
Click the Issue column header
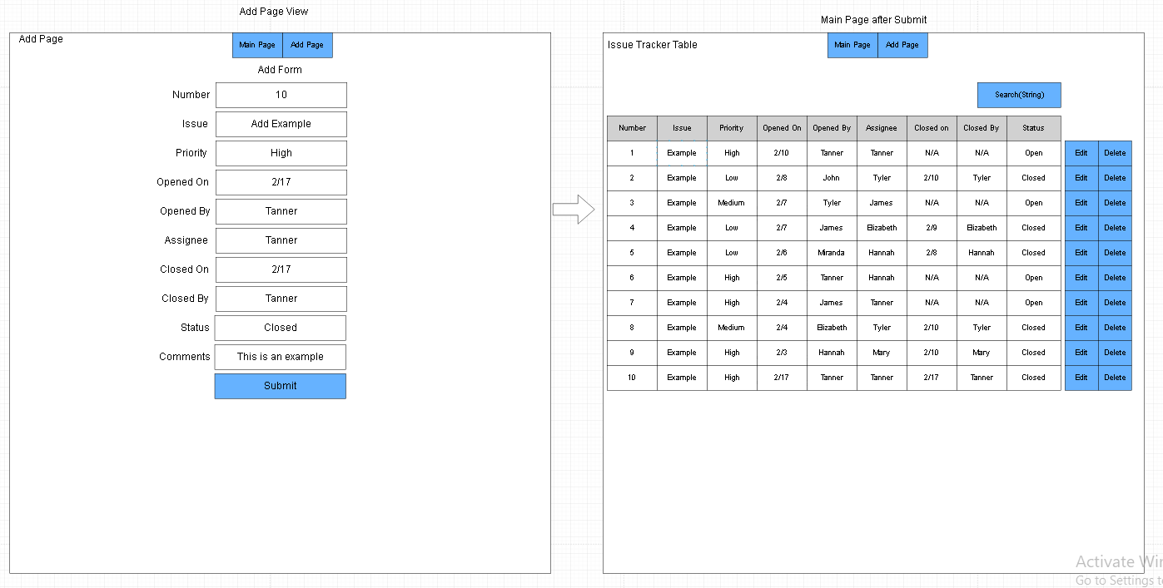tap(682, 128)
